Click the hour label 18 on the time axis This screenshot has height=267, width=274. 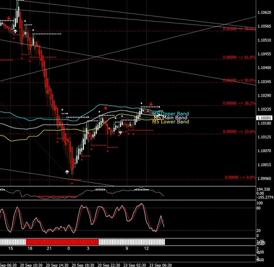(x=30, y=248)
